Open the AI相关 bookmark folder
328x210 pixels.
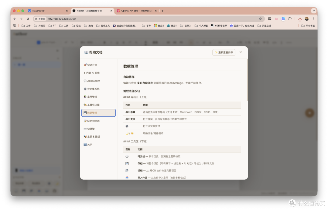(x=39, y=26)
